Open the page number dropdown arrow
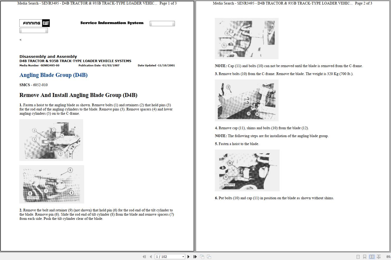The width and height of the screenshot is (391, 260). tap(183, 257)
